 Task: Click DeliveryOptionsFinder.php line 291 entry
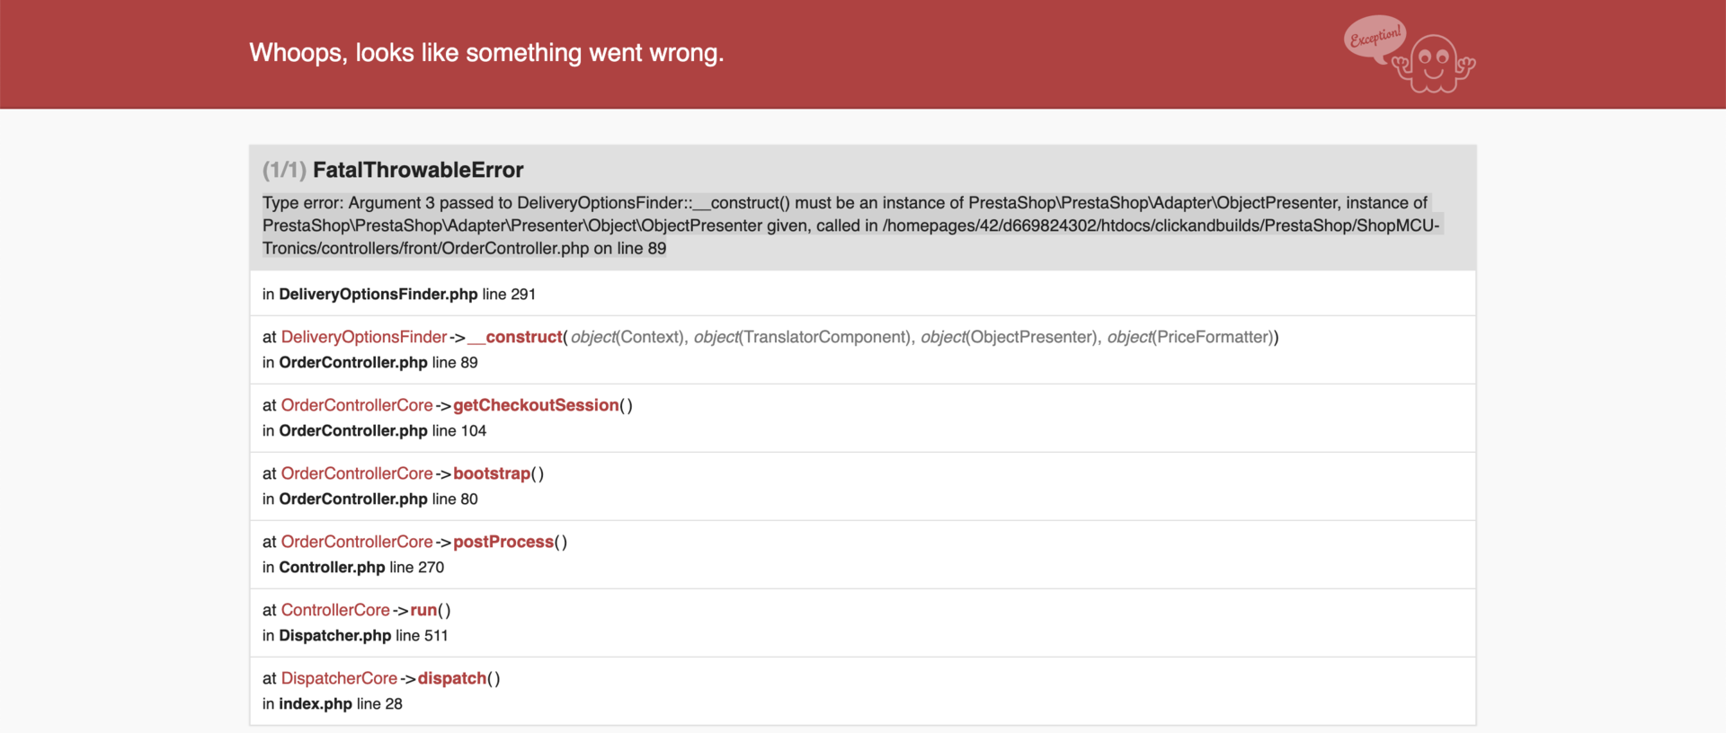pos(399,294)
